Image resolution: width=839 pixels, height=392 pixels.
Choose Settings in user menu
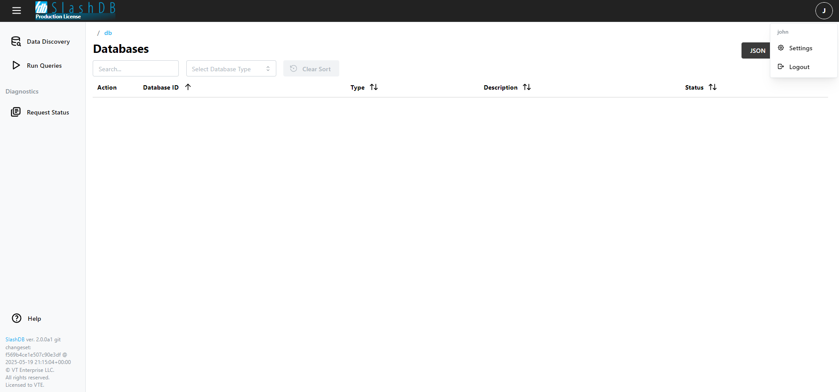click(801, 48)
